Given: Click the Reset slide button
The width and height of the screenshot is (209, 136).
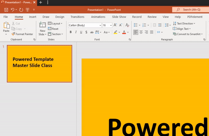Looking at the screenshot, I should pos(53,29).
